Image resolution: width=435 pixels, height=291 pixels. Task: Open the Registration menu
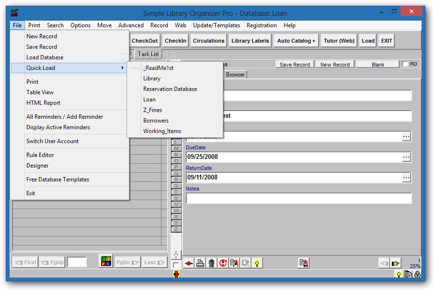(262, 25)
